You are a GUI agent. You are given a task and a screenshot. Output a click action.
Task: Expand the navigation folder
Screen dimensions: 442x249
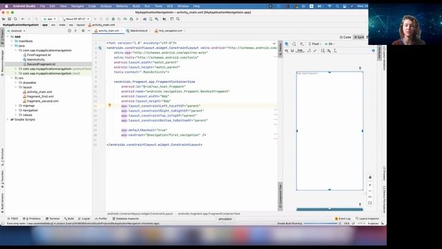click(16, 111)
